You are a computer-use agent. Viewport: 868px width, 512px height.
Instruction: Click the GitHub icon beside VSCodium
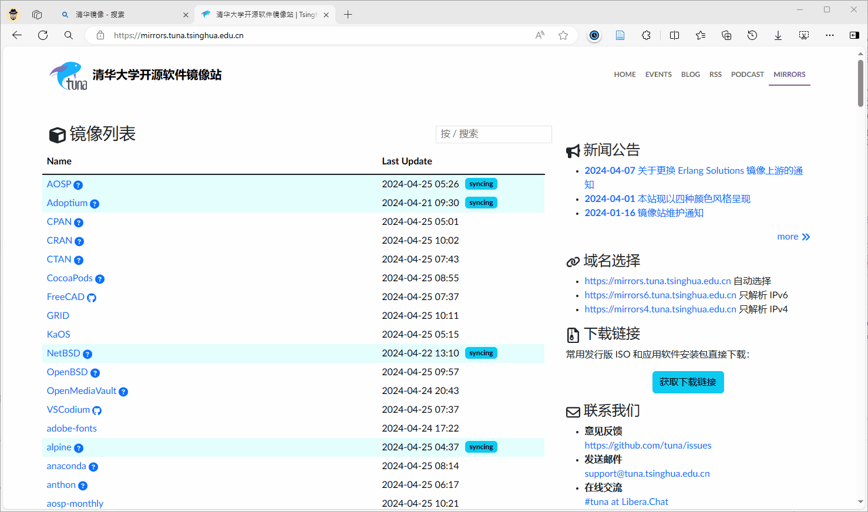(96, 410)
